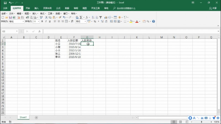This screenshot has height=124, width=221.
Task: Switch to Normal view in status bar
Action: (174, 122)
